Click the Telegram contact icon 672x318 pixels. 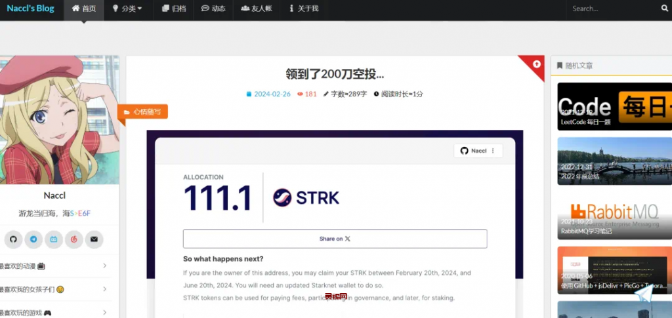(x=33, y=239)
